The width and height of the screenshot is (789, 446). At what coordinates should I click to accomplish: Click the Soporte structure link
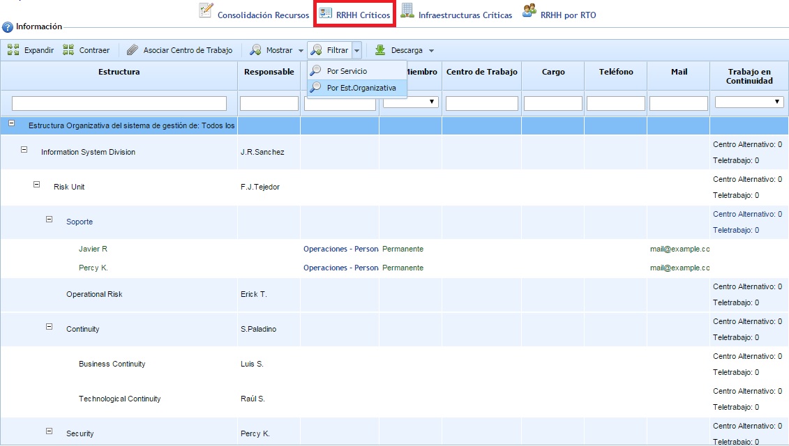[80, 222]
